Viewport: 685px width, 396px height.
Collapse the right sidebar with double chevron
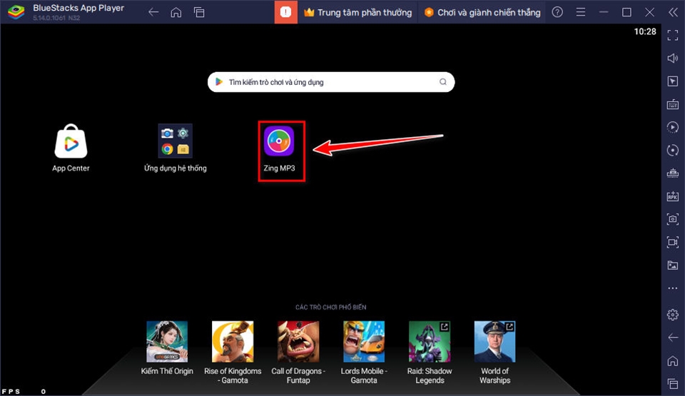click(x=673, y=12)
